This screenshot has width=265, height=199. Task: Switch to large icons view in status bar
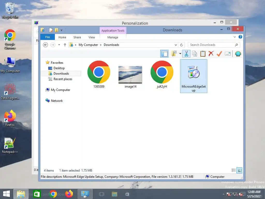coord(239,170)
